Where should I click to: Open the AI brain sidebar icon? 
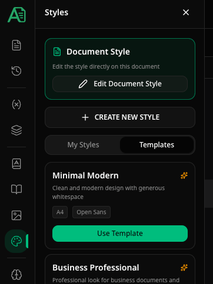pyautogui.click(x=16, y=275)
